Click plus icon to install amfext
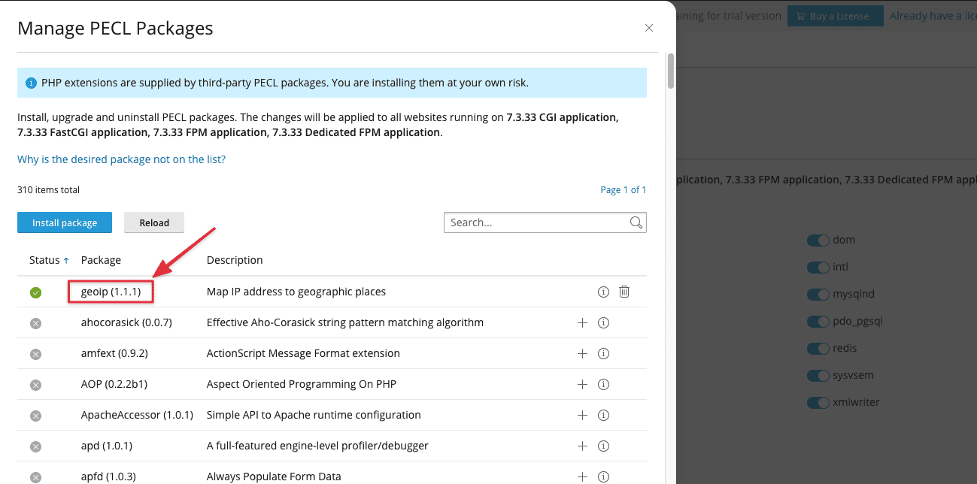The image size is (977, 484). tap(581, 353)
